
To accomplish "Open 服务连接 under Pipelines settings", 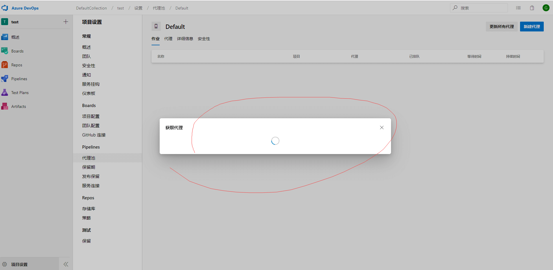I will click(x=91, y=186).
